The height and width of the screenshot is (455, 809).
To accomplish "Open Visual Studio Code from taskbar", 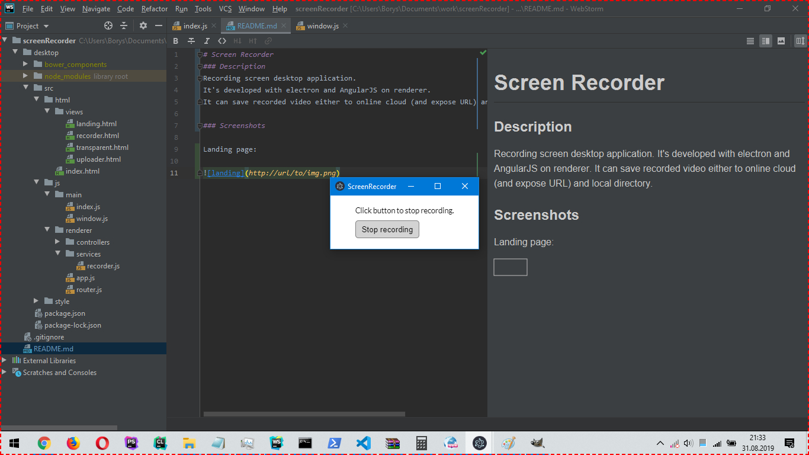I will pos(363,443).
